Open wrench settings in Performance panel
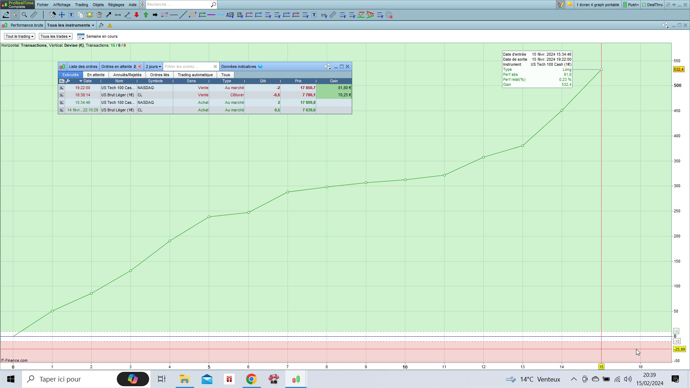Screen dimensions: 690x388 101,25
